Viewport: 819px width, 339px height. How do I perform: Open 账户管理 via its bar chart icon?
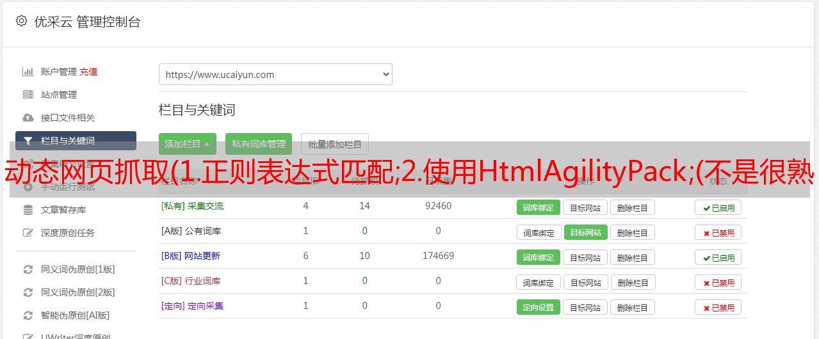(x=28, y=72)
